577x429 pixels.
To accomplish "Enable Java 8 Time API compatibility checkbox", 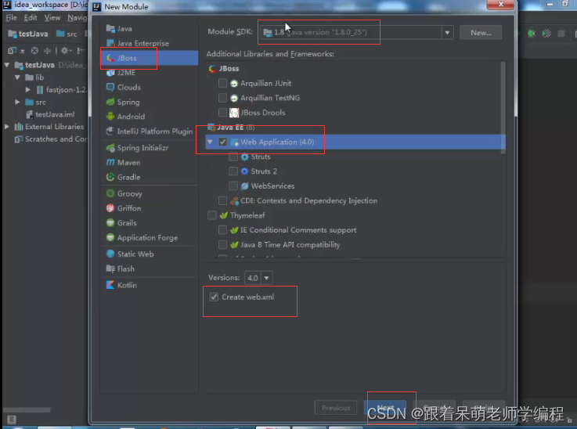I will 222,245.
